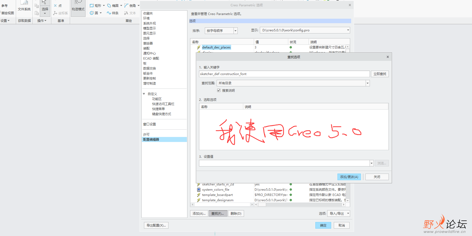This screenshot has height=236, width=472.
Task: Click the 删除(D) button
Action: tap(236, 214)
